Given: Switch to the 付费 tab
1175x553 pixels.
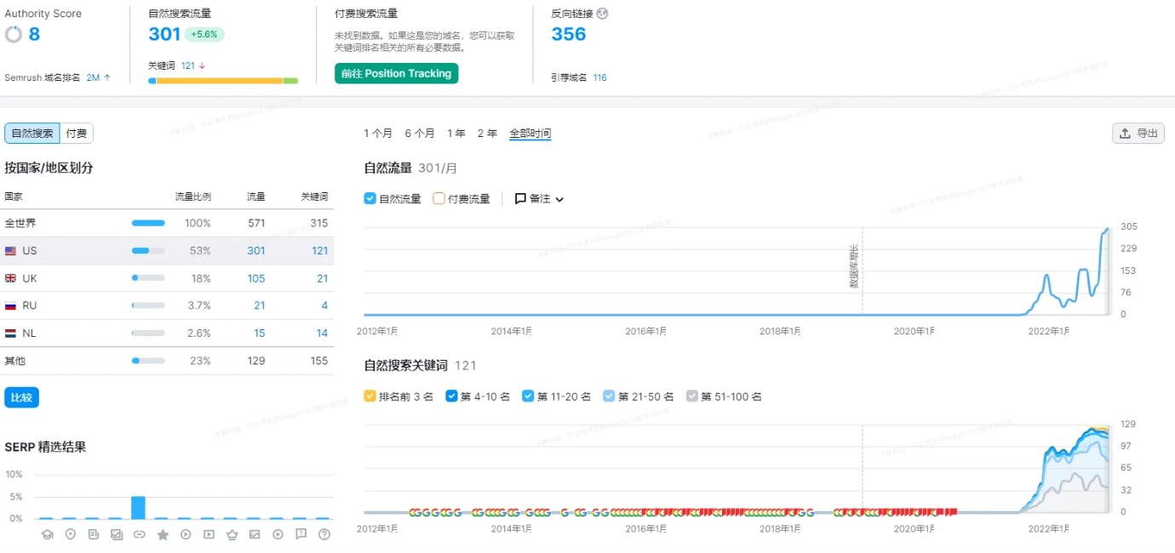Looking at the screenshot, I should (x=75, y=133).
